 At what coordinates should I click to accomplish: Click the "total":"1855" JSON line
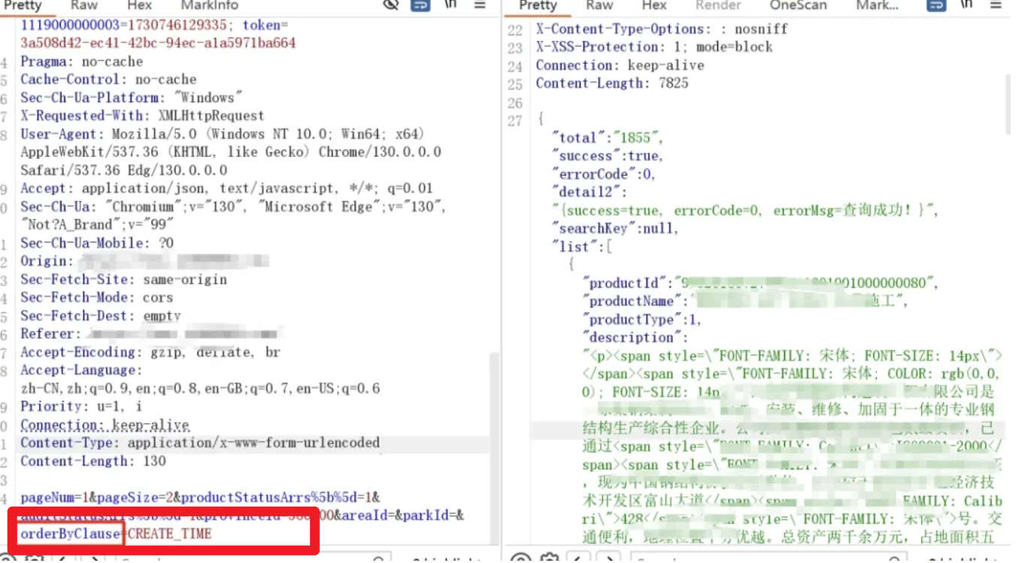tap(607, 138)
